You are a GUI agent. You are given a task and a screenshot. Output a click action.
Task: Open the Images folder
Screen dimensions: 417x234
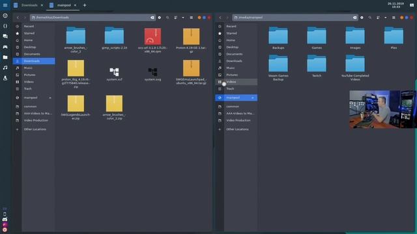click(x=355, y=38)
